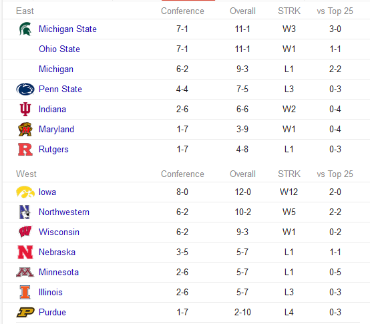Click the Iowa Hawkeyes logo
The image size is (370, 324).
point(25,192)
